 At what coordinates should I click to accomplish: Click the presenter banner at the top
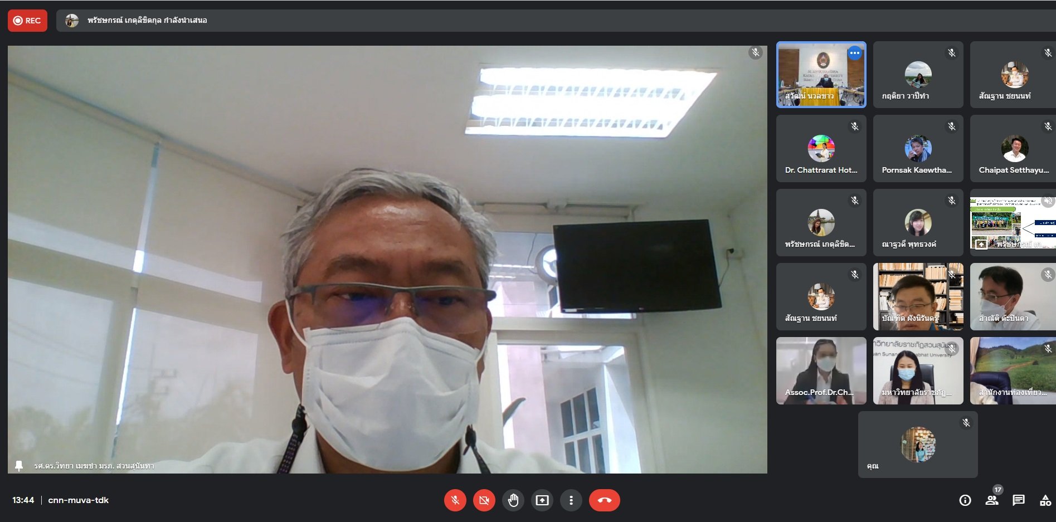tap(147, 21)
